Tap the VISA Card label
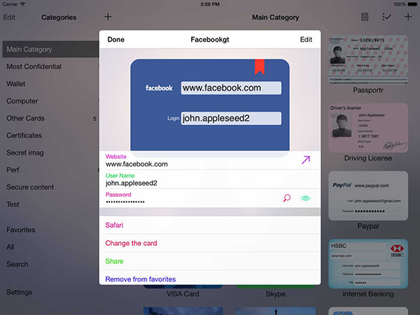The image size is (420, 315). 183,294
